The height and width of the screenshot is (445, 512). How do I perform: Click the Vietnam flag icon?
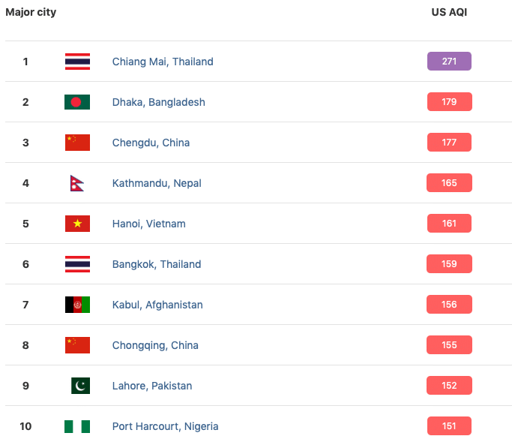77,224
